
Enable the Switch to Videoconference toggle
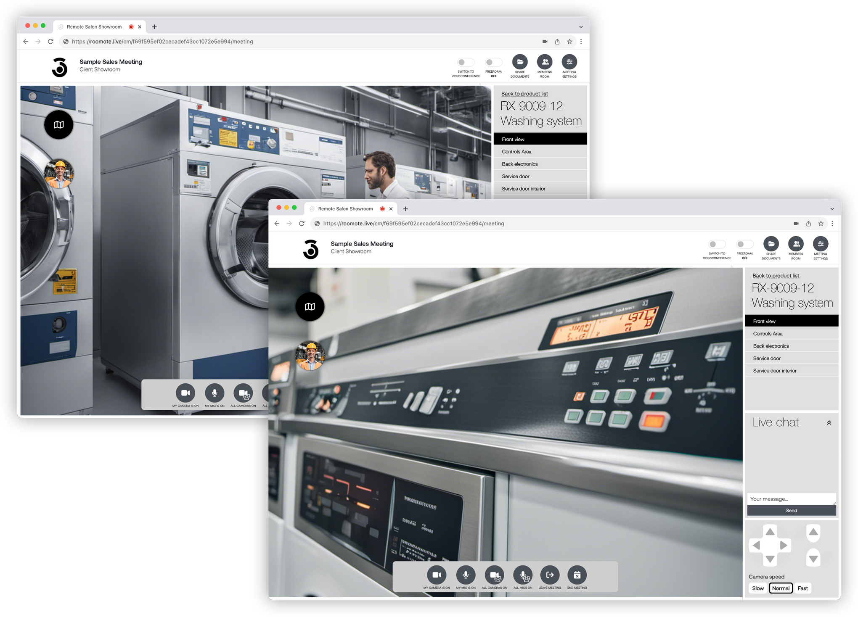716,243
